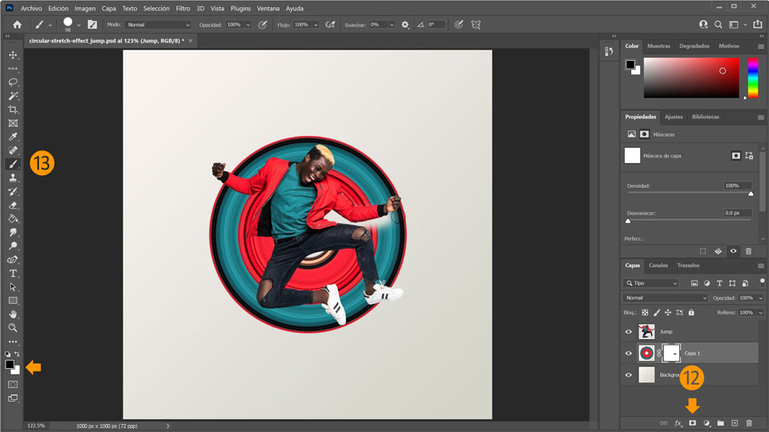The width and height of the screenshot is (769, 432).
Task: Select the Clone Stamp tool
Action: 14,178
